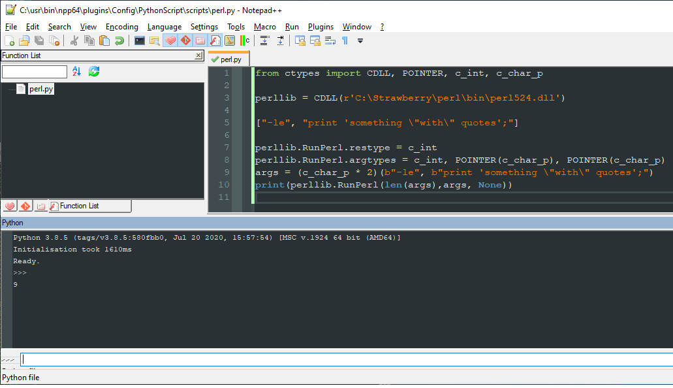
Task: Click the 'None' keyword on line 10
Action: (x=490, y=185)
